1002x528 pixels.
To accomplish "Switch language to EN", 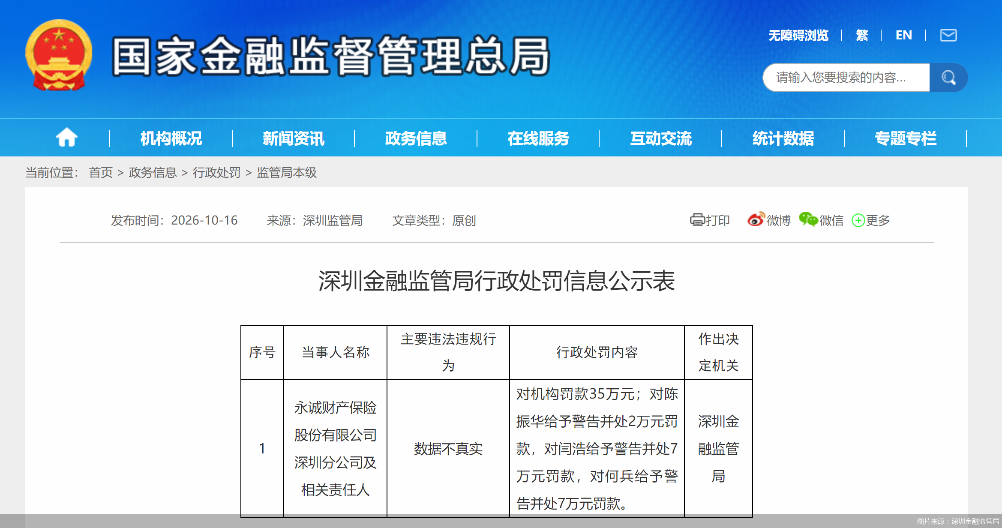I will 903,35.
